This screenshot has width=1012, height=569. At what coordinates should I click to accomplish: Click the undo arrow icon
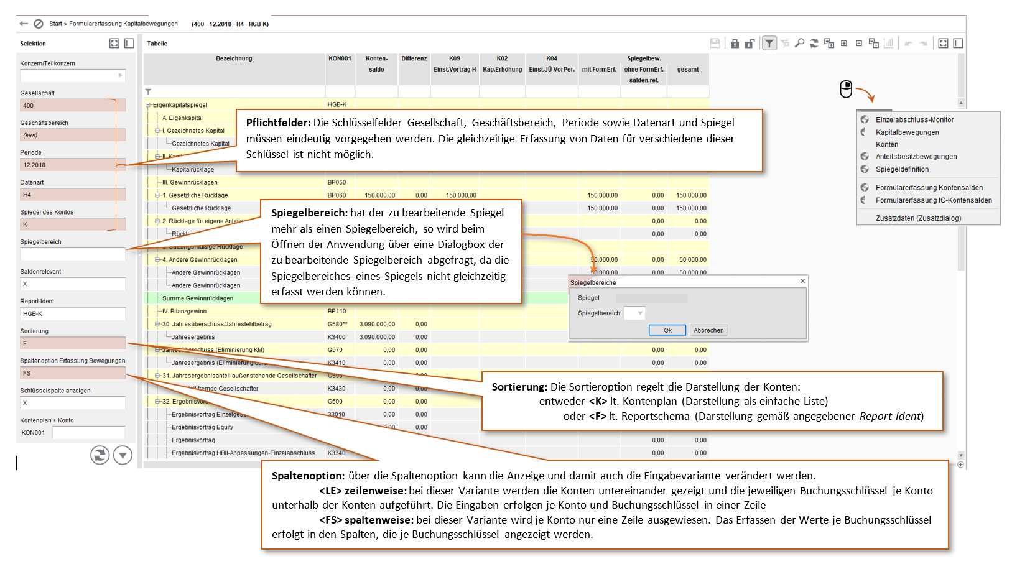[x=908, y=43]
